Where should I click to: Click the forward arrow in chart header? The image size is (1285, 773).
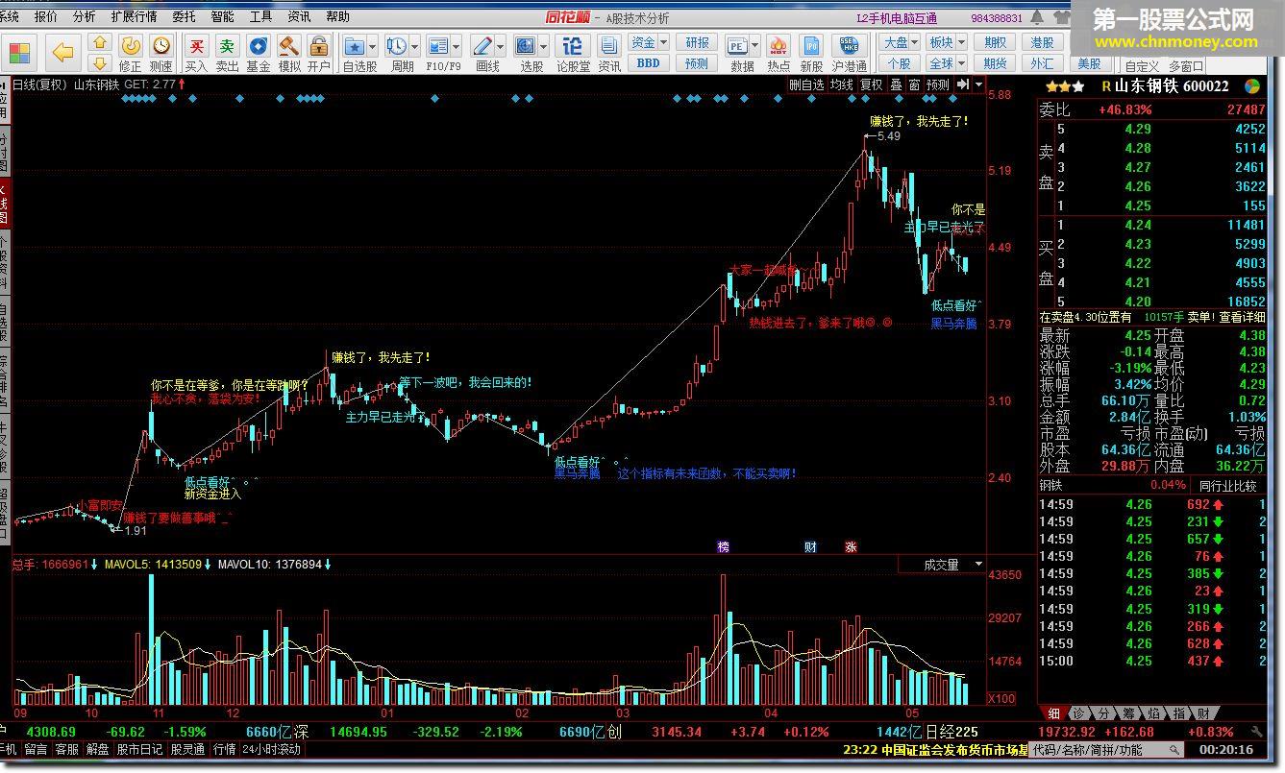tap(963, 85)
